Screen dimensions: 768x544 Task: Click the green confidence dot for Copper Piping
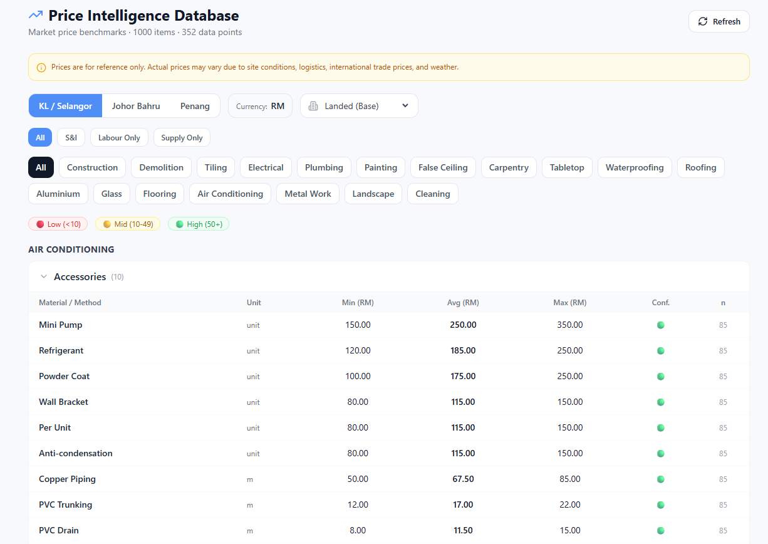click(x=660, y=479)
